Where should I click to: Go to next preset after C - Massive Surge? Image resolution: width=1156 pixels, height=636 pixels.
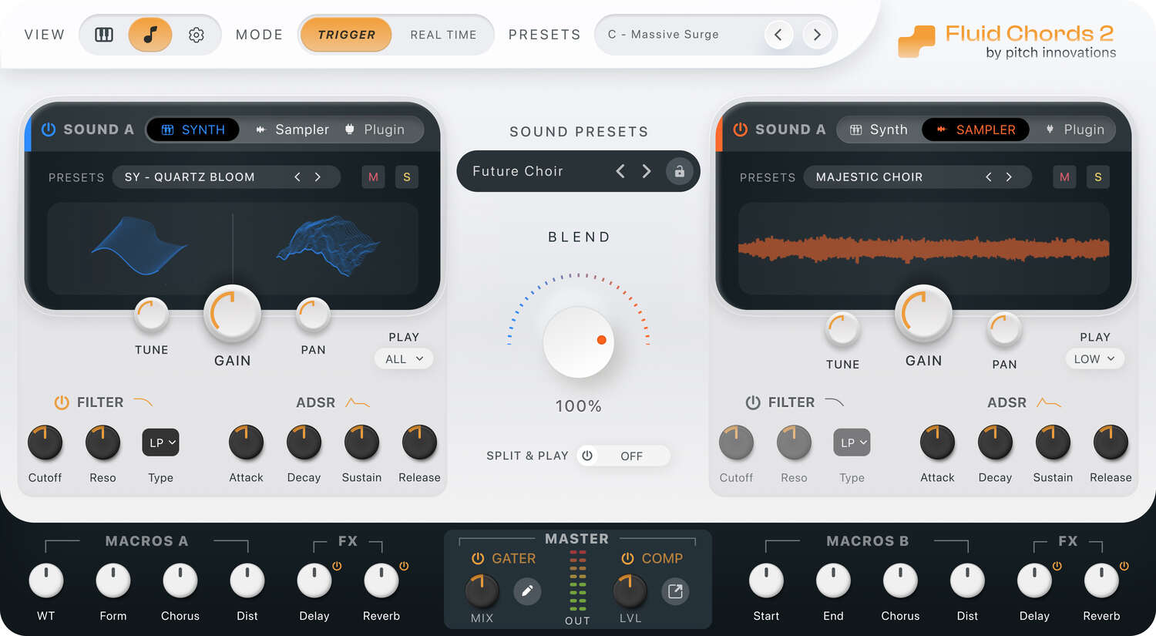coord(816,35)
